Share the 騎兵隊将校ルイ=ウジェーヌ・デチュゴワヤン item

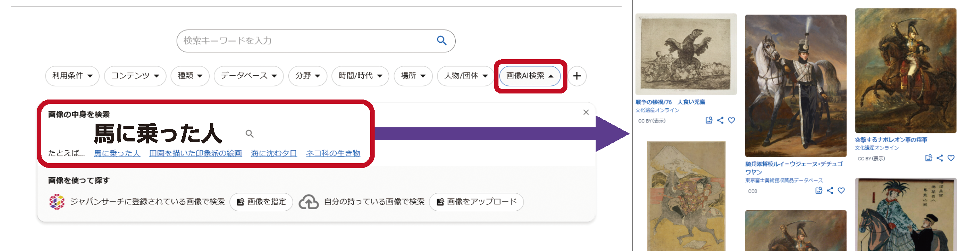(x=830, y=191)
